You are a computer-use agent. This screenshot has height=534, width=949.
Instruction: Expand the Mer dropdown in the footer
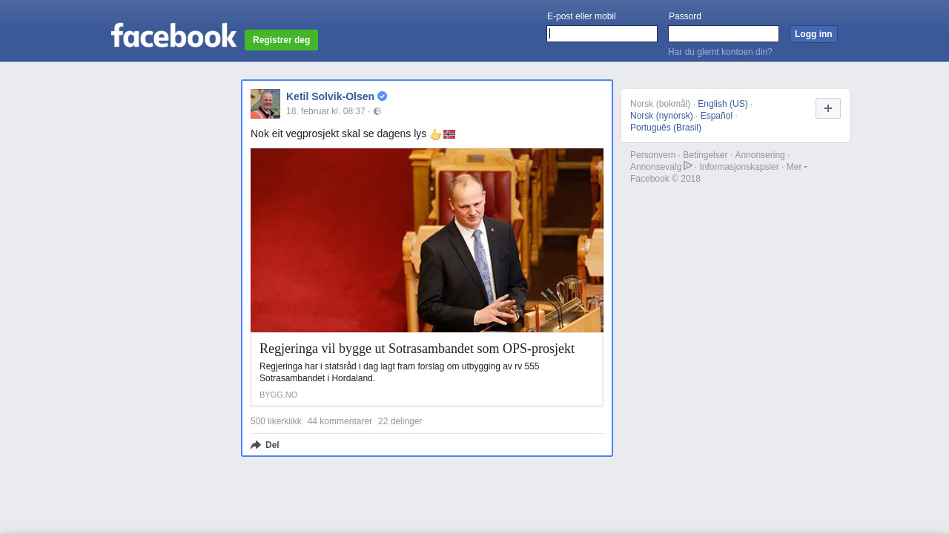tap(797, 167)
